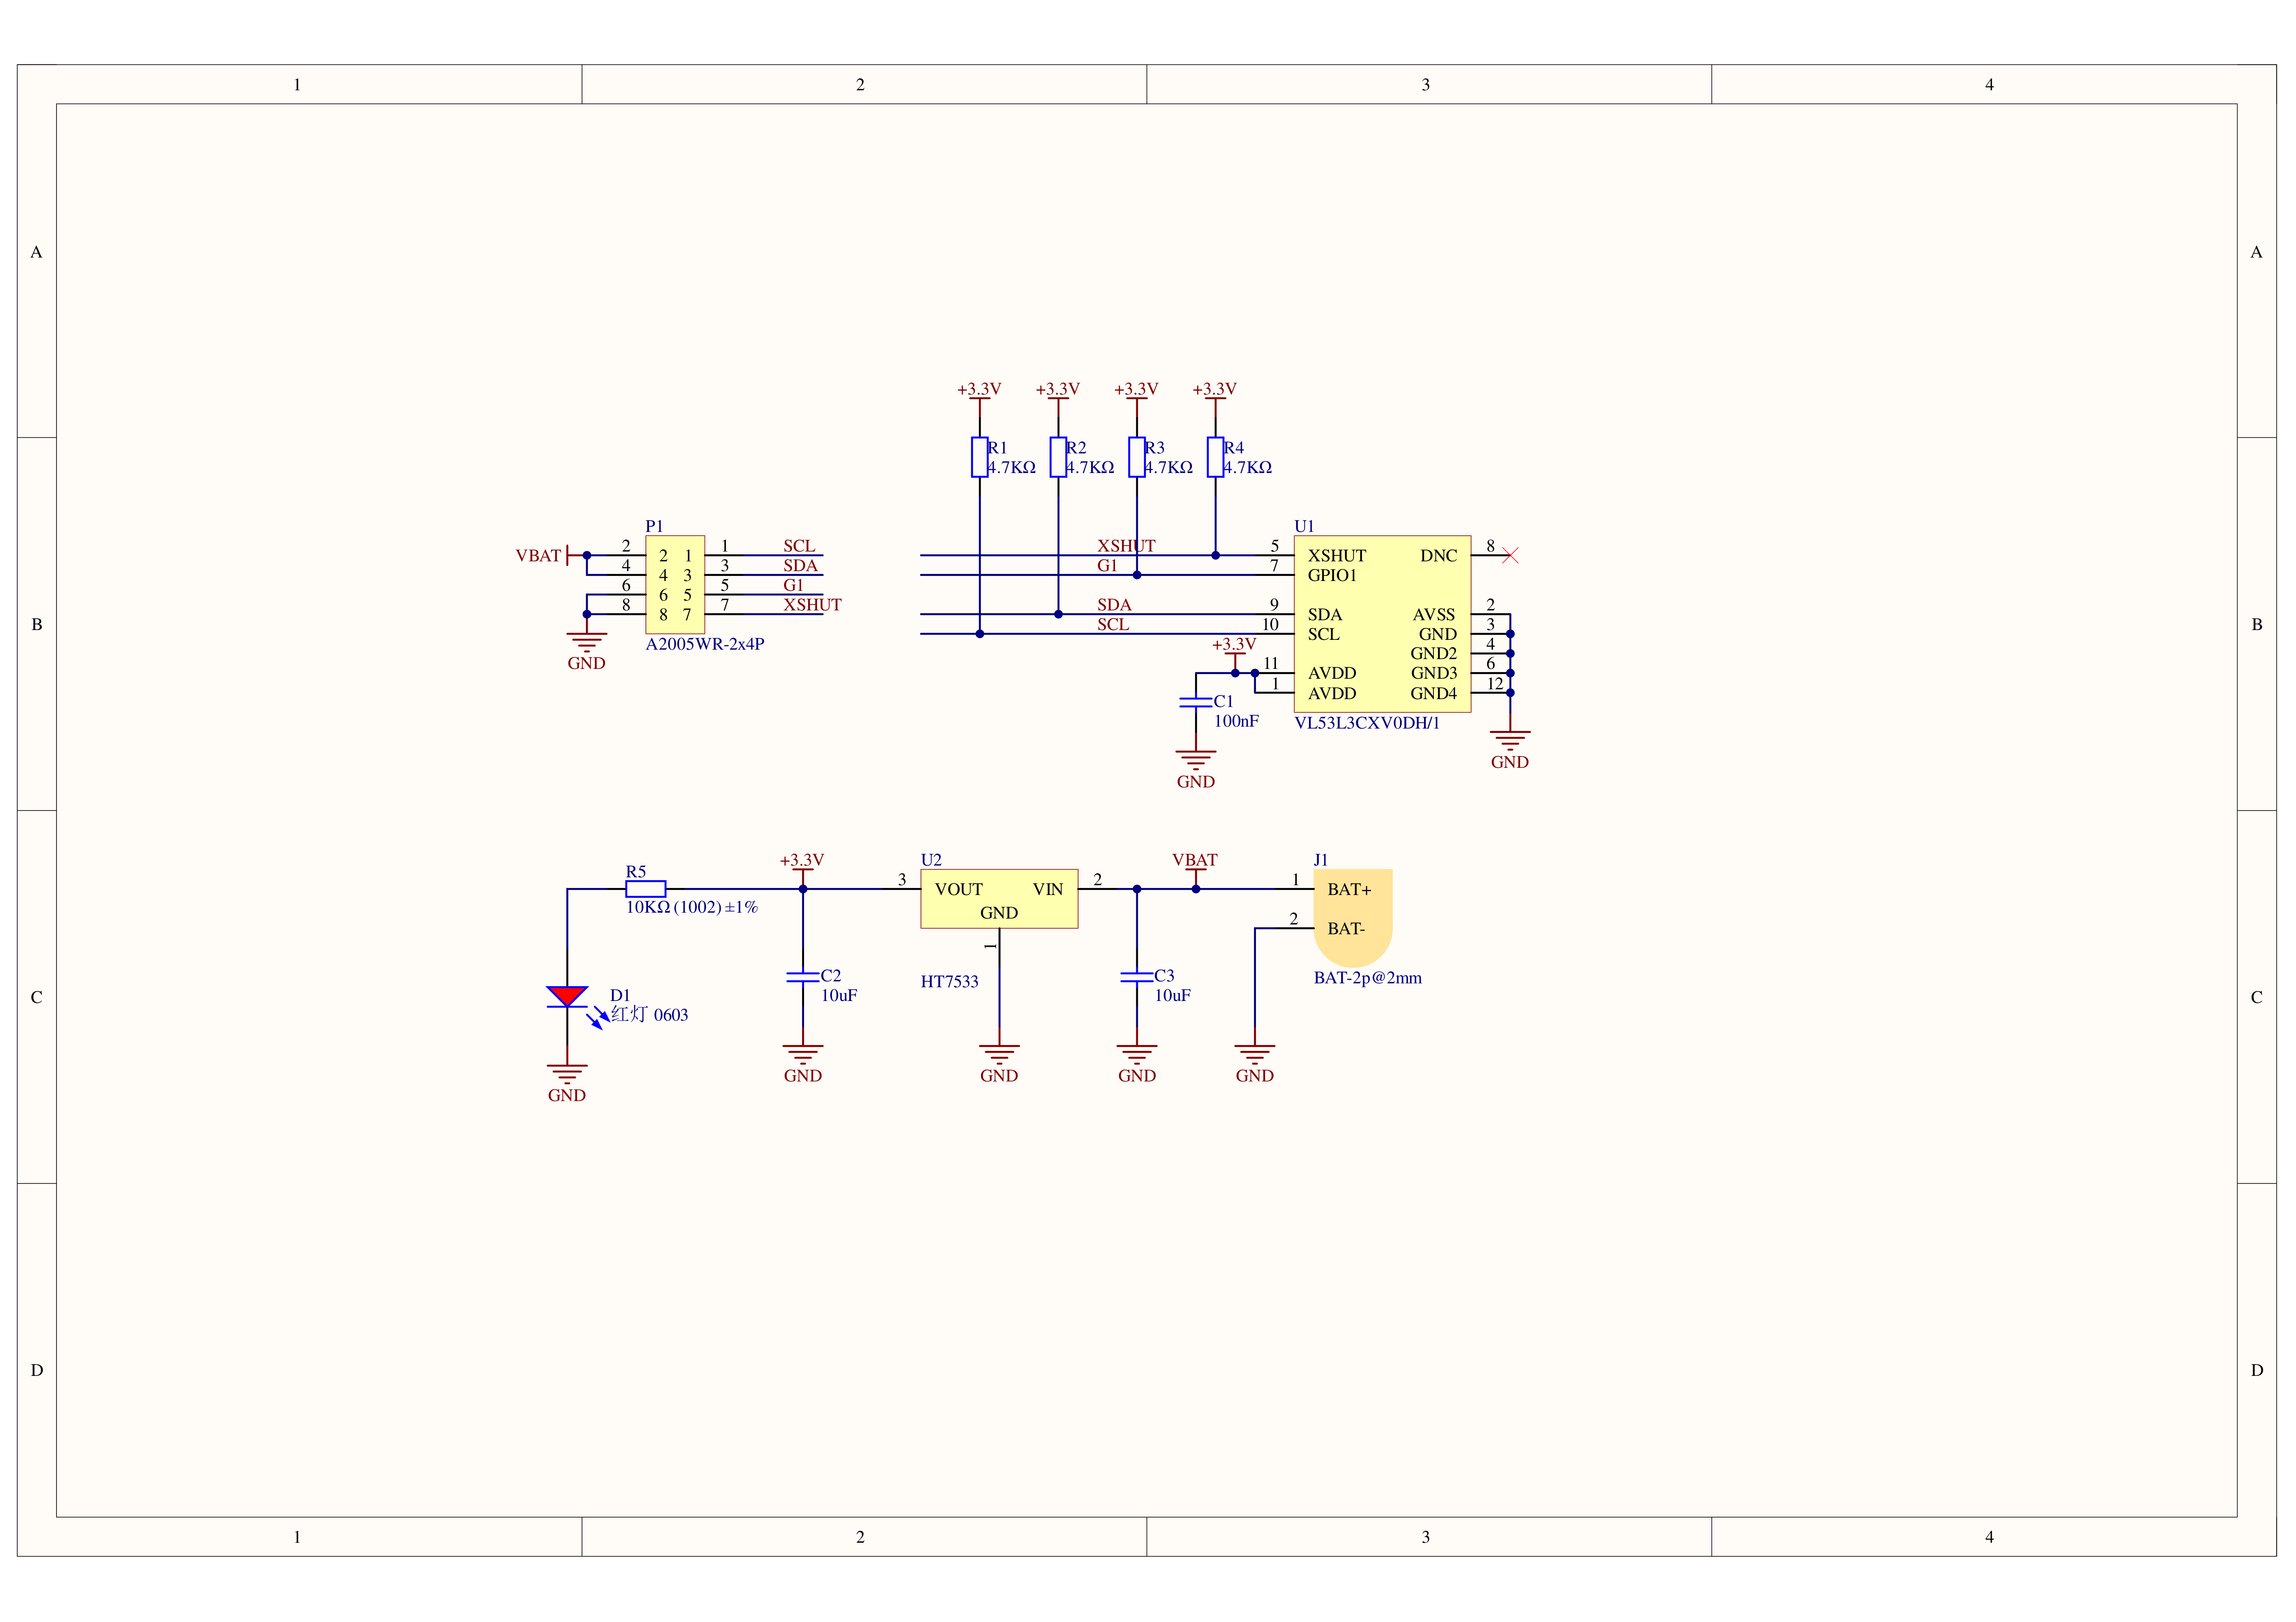Click the XSHUT net label at P1 pin 7
This screenshot has width=2296, height=1622.
(x=812, y=605)
